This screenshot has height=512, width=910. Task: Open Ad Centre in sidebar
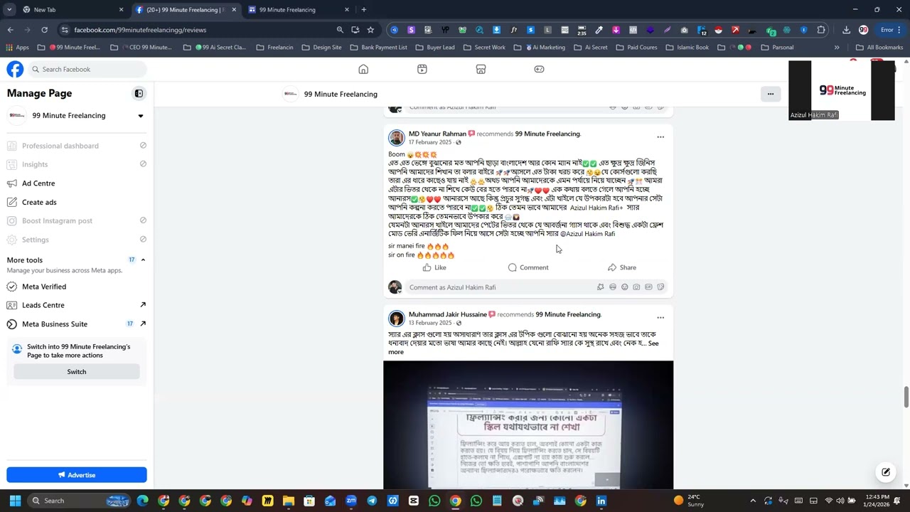(x=76, y=183)
